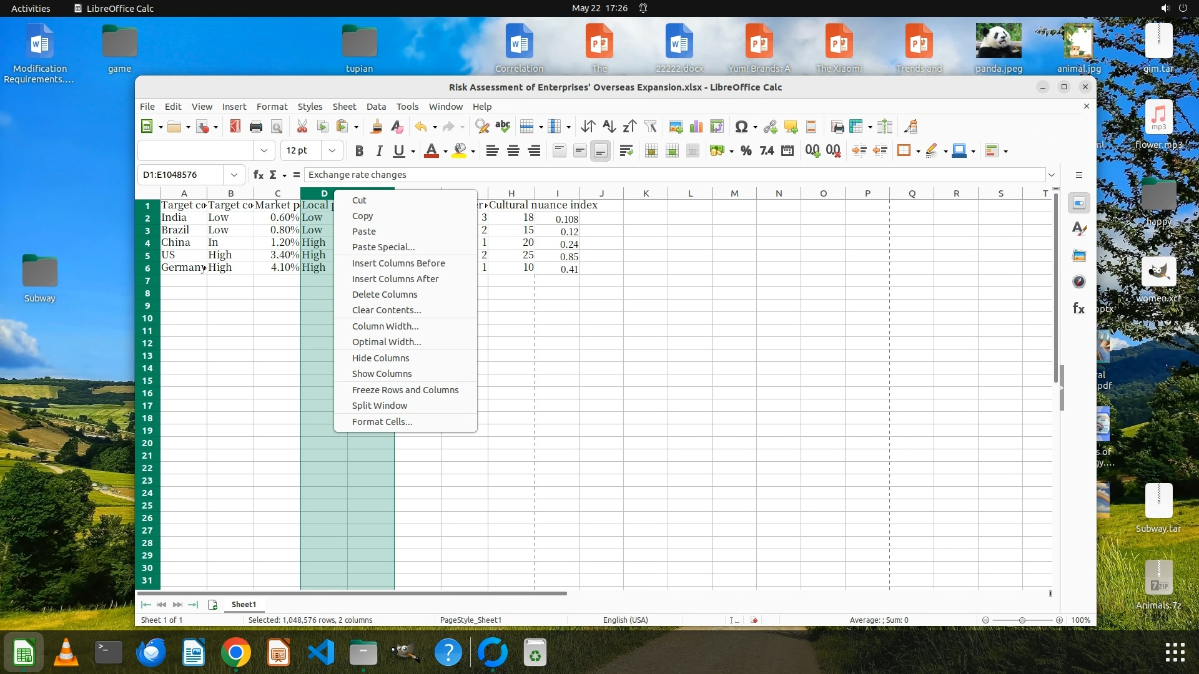Choose Delete Columns from context menu

click(385, 295)
